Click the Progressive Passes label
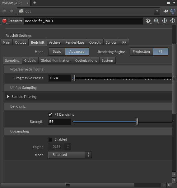177x188 pixels. pyautogui.click(x=29, y=78)
